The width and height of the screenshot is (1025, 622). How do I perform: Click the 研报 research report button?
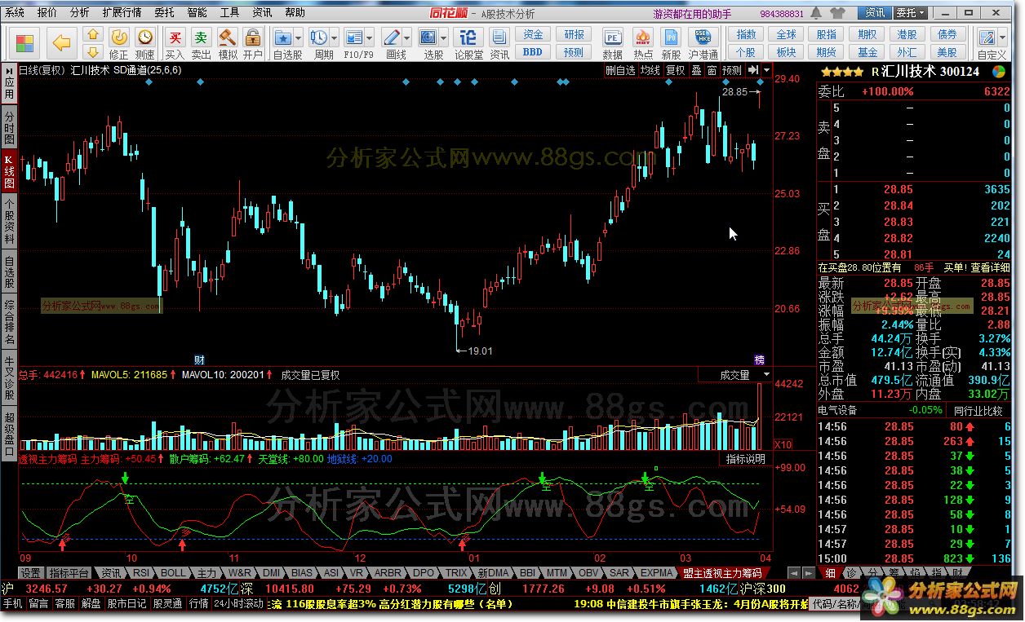click(x=575, y=35)
